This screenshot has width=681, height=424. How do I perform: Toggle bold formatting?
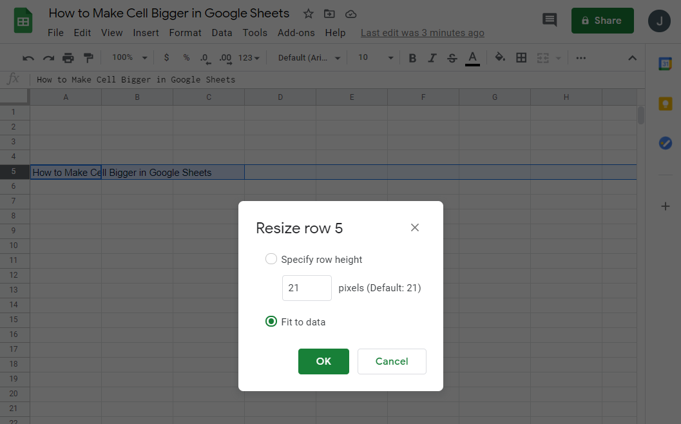click(412, 58)
